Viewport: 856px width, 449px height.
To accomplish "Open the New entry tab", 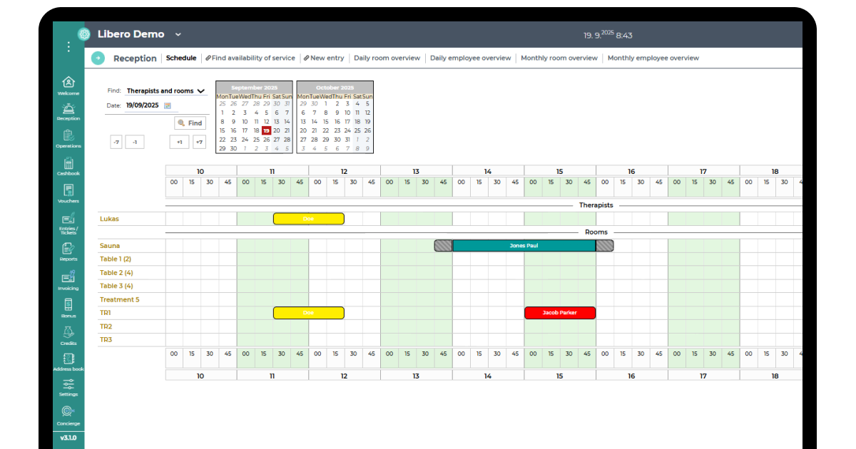I will pyautogui.click(x=324, y=58).
